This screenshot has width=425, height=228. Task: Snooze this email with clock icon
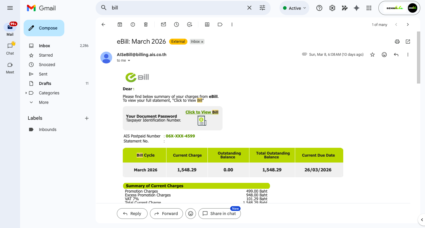(x=176, y=25)
